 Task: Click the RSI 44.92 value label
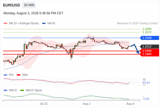coord(146,83)
